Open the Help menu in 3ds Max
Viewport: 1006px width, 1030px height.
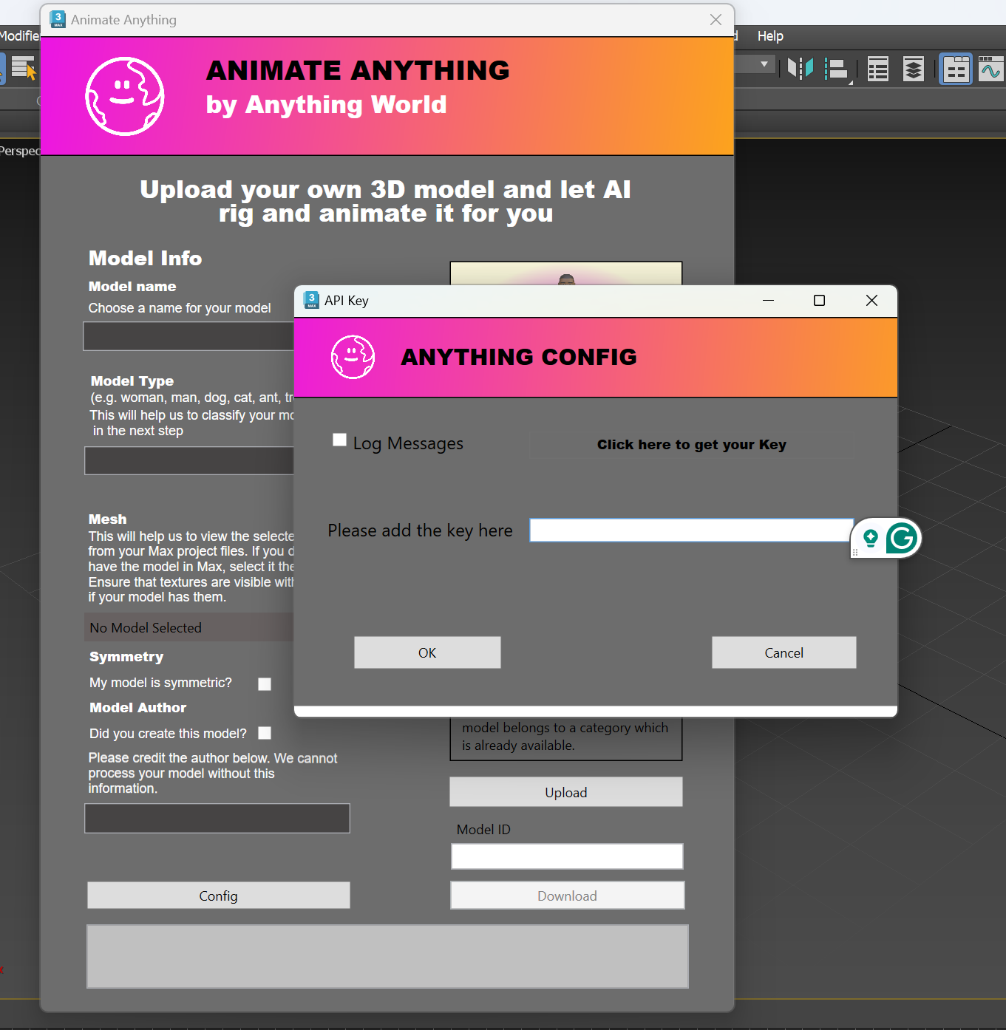point(770,36)
